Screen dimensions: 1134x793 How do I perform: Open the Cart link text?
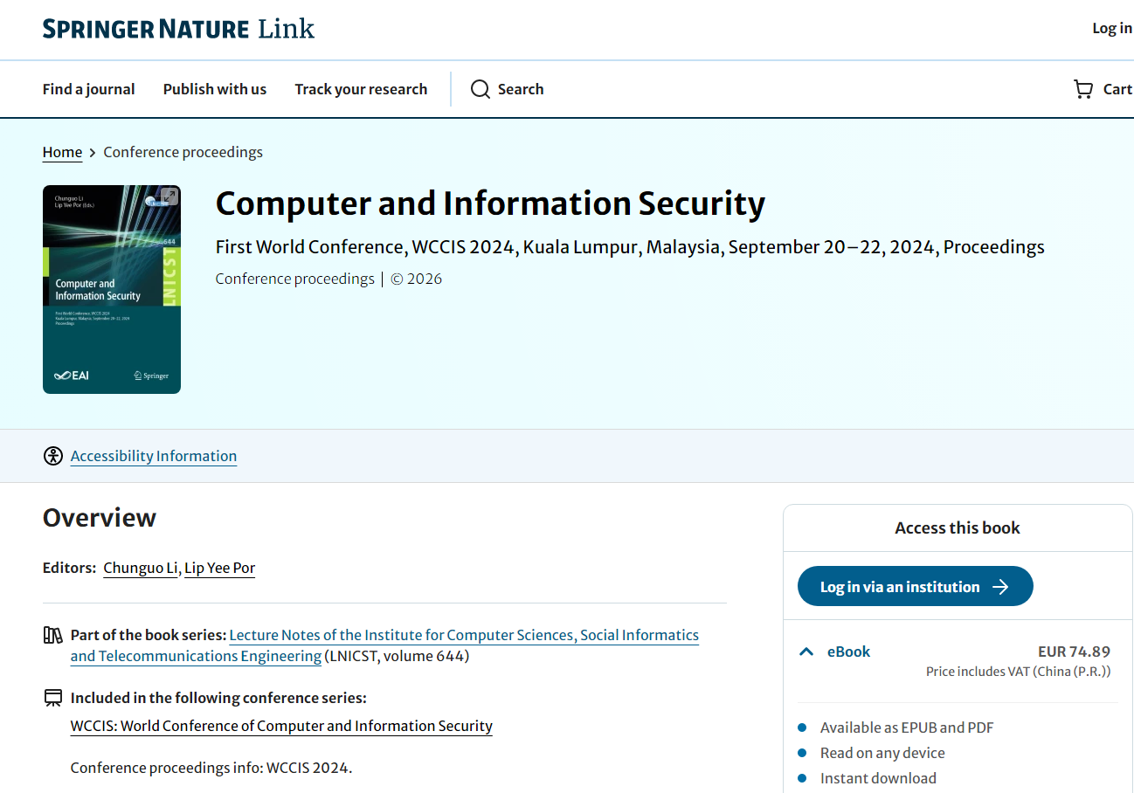click(x=1118, y=89)
